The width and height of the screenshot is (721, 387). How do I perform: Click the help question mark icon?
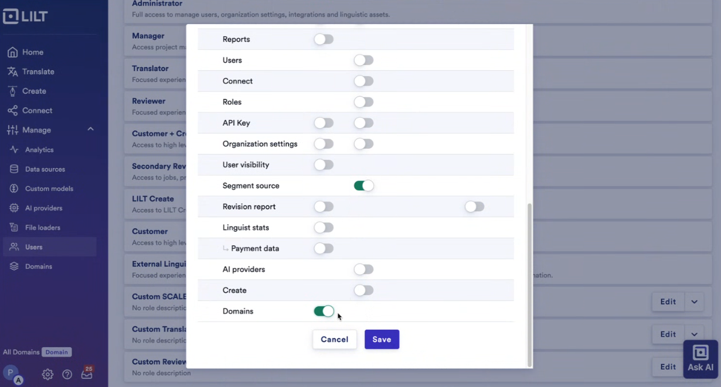67,374
